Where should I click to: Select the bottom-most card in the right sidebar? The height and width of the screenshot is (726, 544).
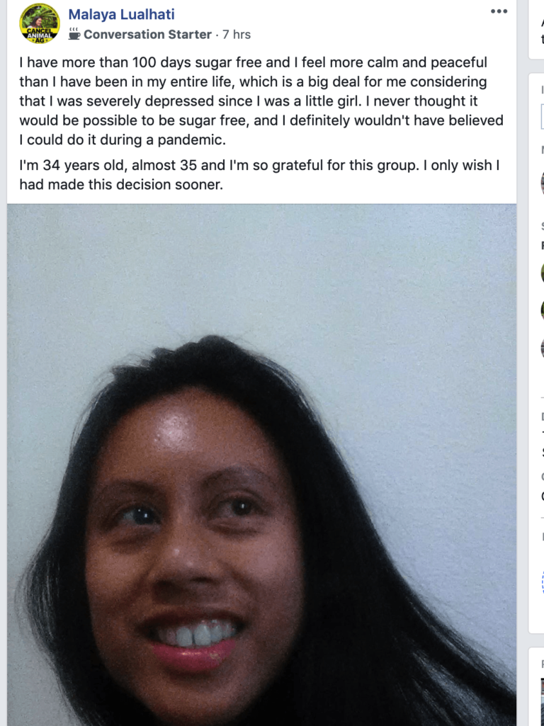coord(536,686)
